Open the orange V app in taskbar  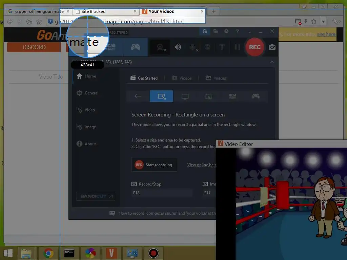tap(111, 253)
